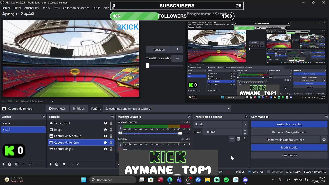The width and height of the screenshot is (329, 185).
Task: Pop out the Transition de scènes dock
Action: (x=246, y=117)
